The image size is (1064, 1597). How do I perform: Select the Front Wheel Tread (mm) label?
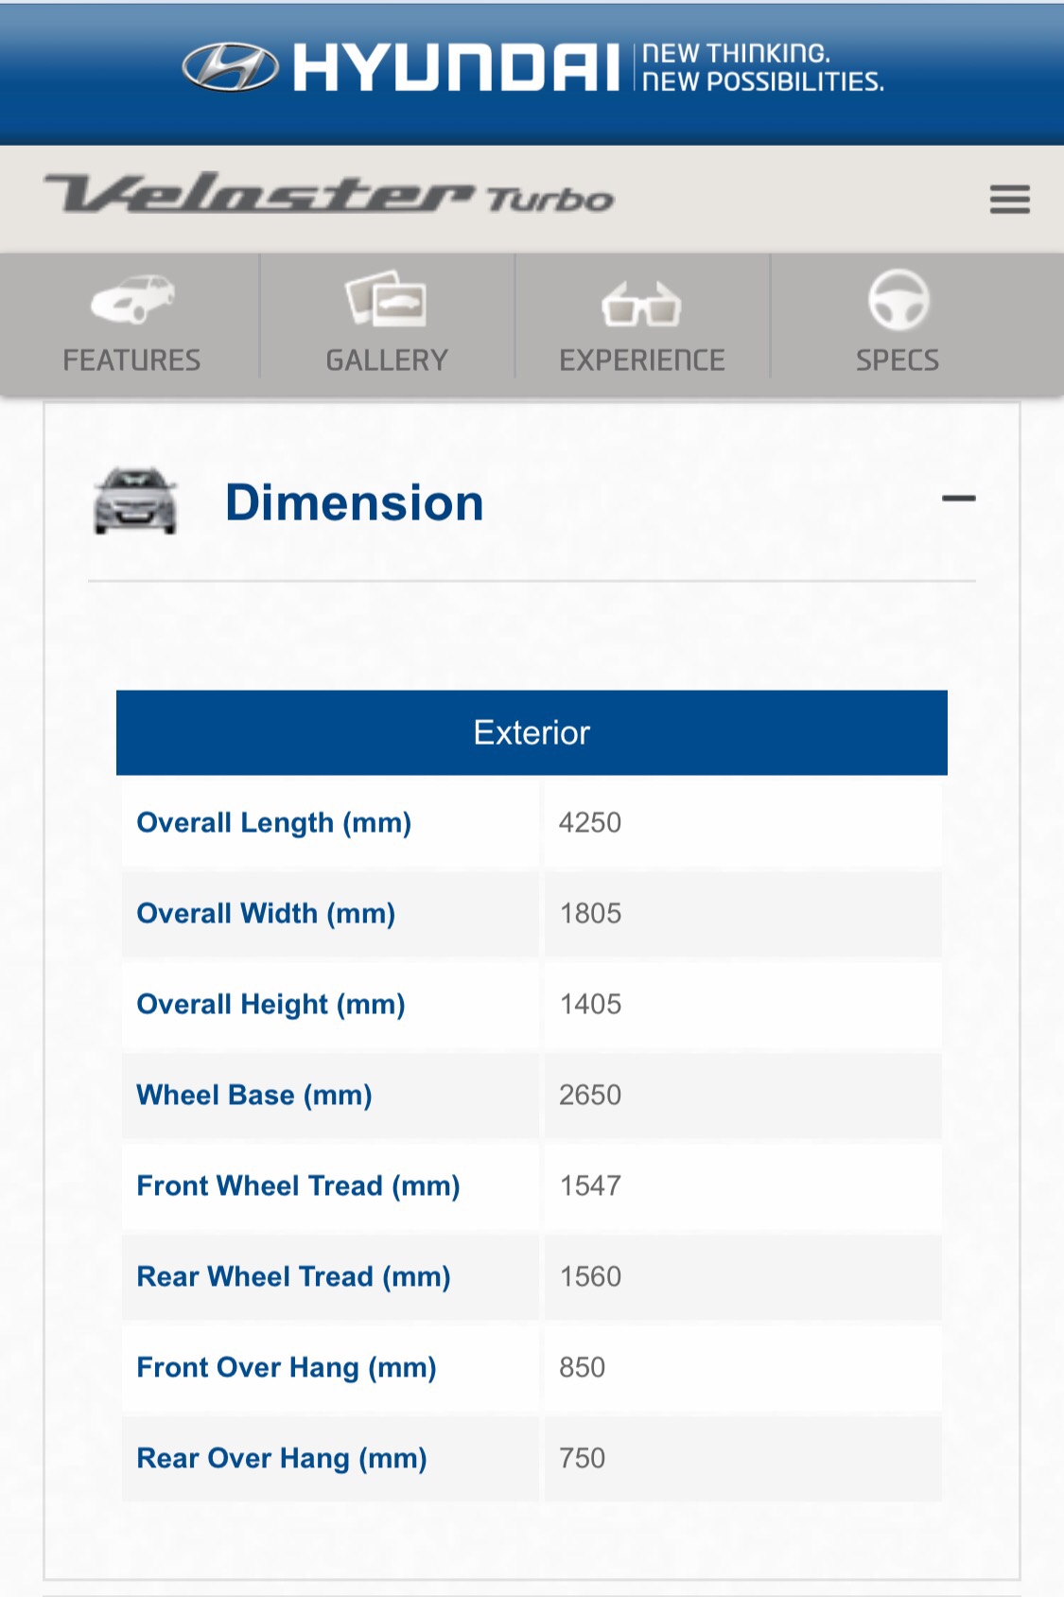tap(299, 1185)
